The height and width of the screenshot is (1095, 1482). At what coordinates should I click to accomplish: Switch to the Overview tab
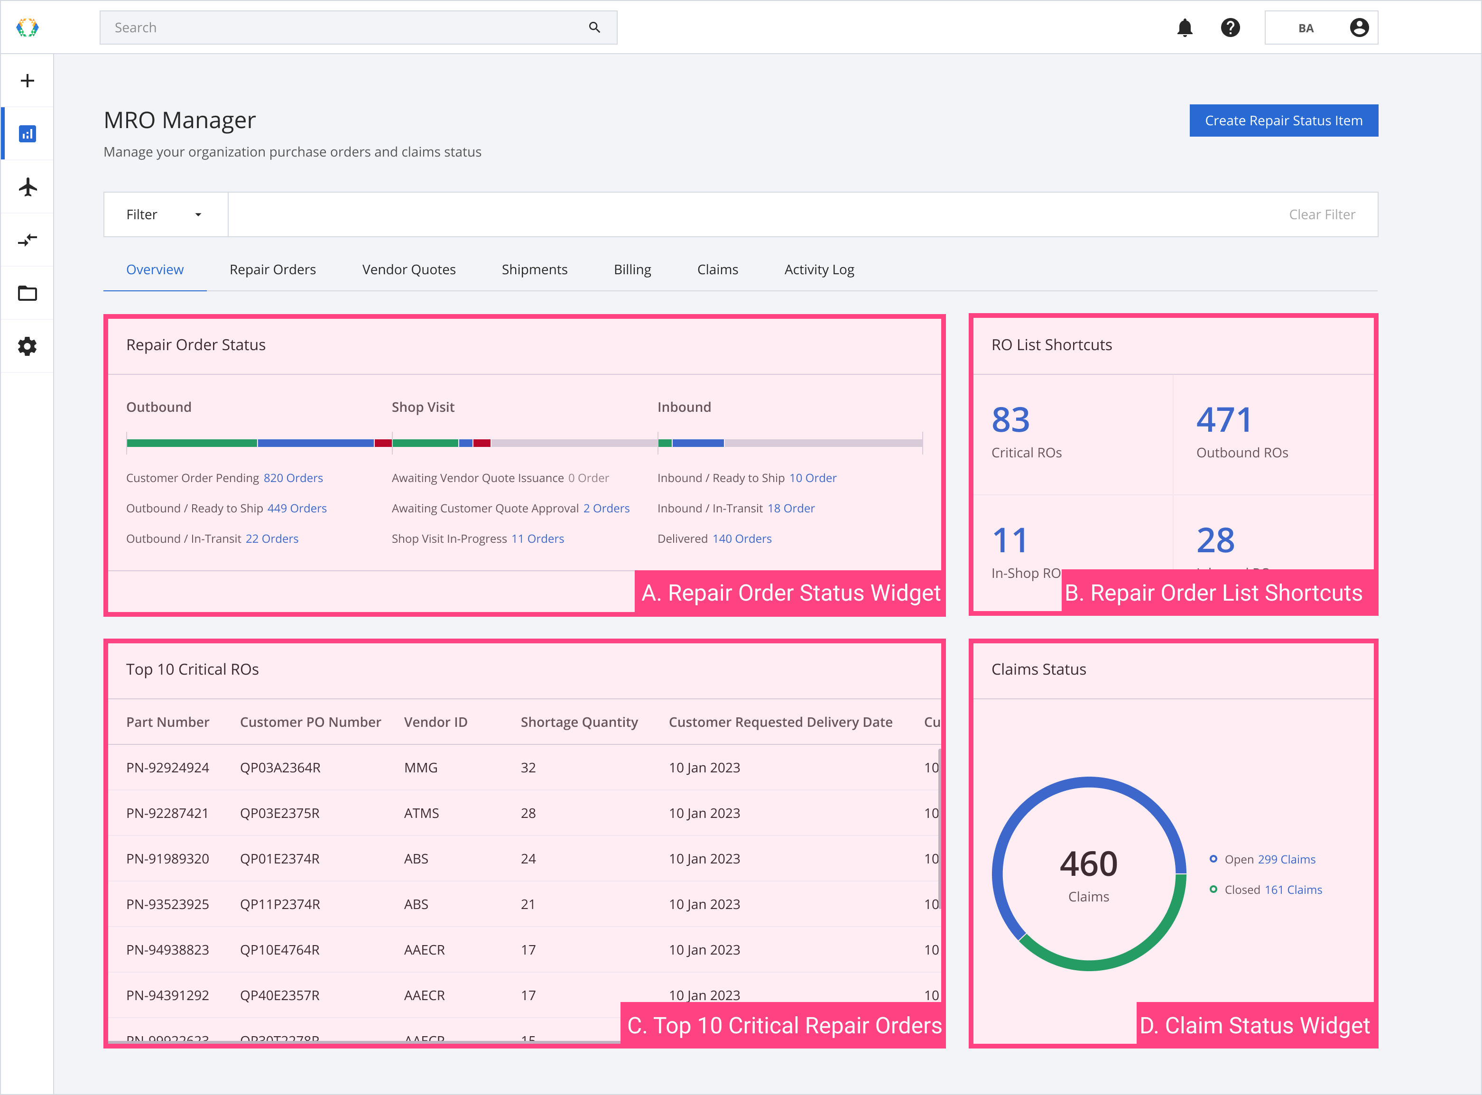tap(155, 269)
